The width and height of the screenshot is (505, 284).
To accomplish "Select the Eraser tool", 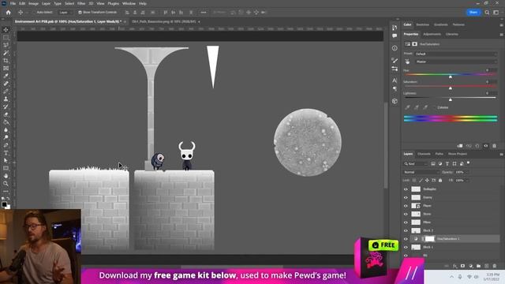I will (6, 114).
